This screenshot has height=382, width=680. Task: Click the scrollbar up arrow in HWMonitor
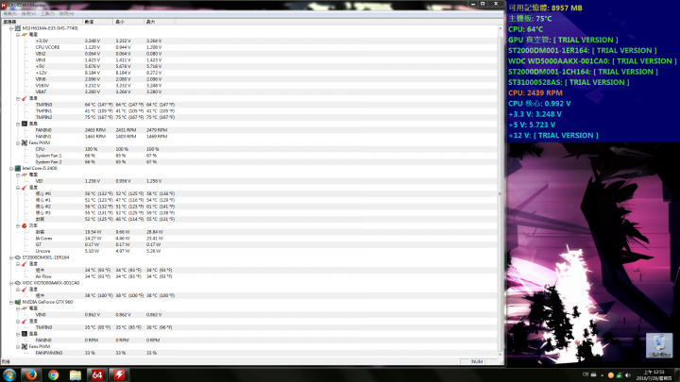click(x=500, y=28)
